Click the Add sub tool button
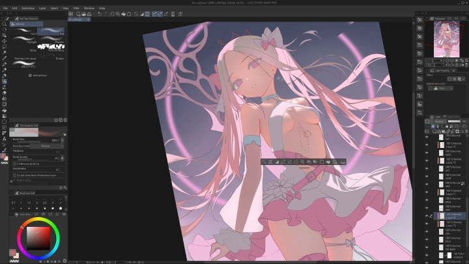The width and height of the screenshot is (469, 264). coord(38,76)
